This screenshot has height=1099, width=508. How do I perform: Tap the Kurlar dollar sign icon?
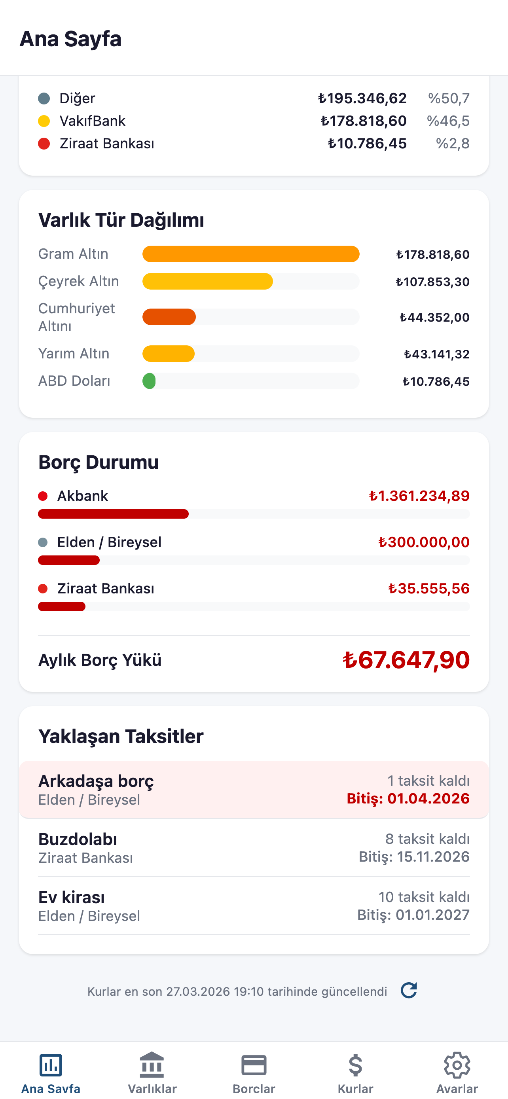pyautogui.click(x=355, y=1065)
